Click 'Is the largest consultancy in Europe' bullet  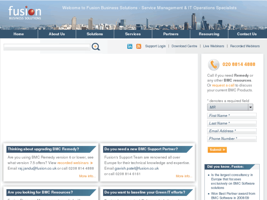232,181
